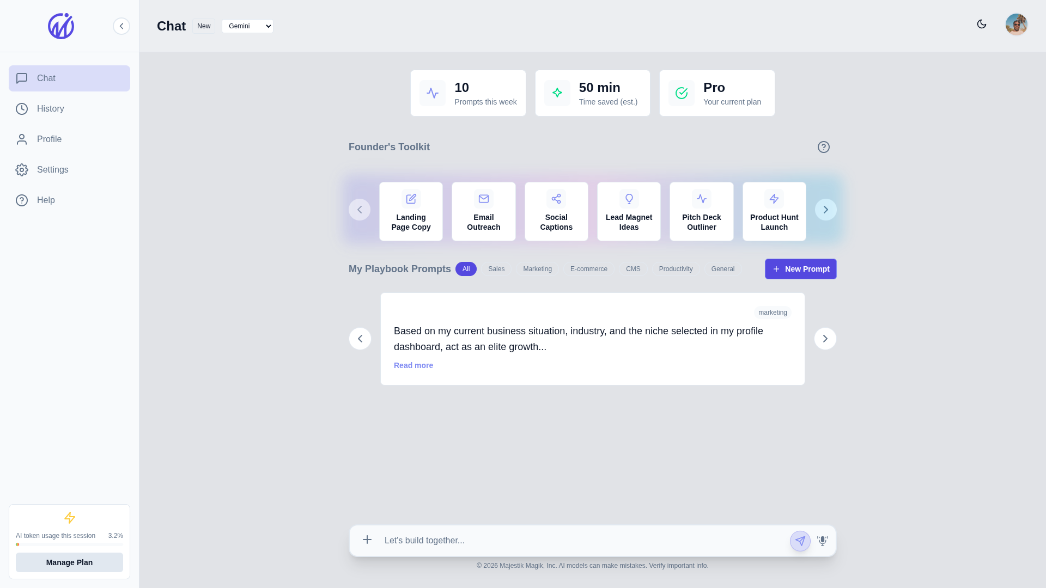This screenshot has height=588, width=1046.
Task: Focus the Let's build together input
Action: coord(583,541)
